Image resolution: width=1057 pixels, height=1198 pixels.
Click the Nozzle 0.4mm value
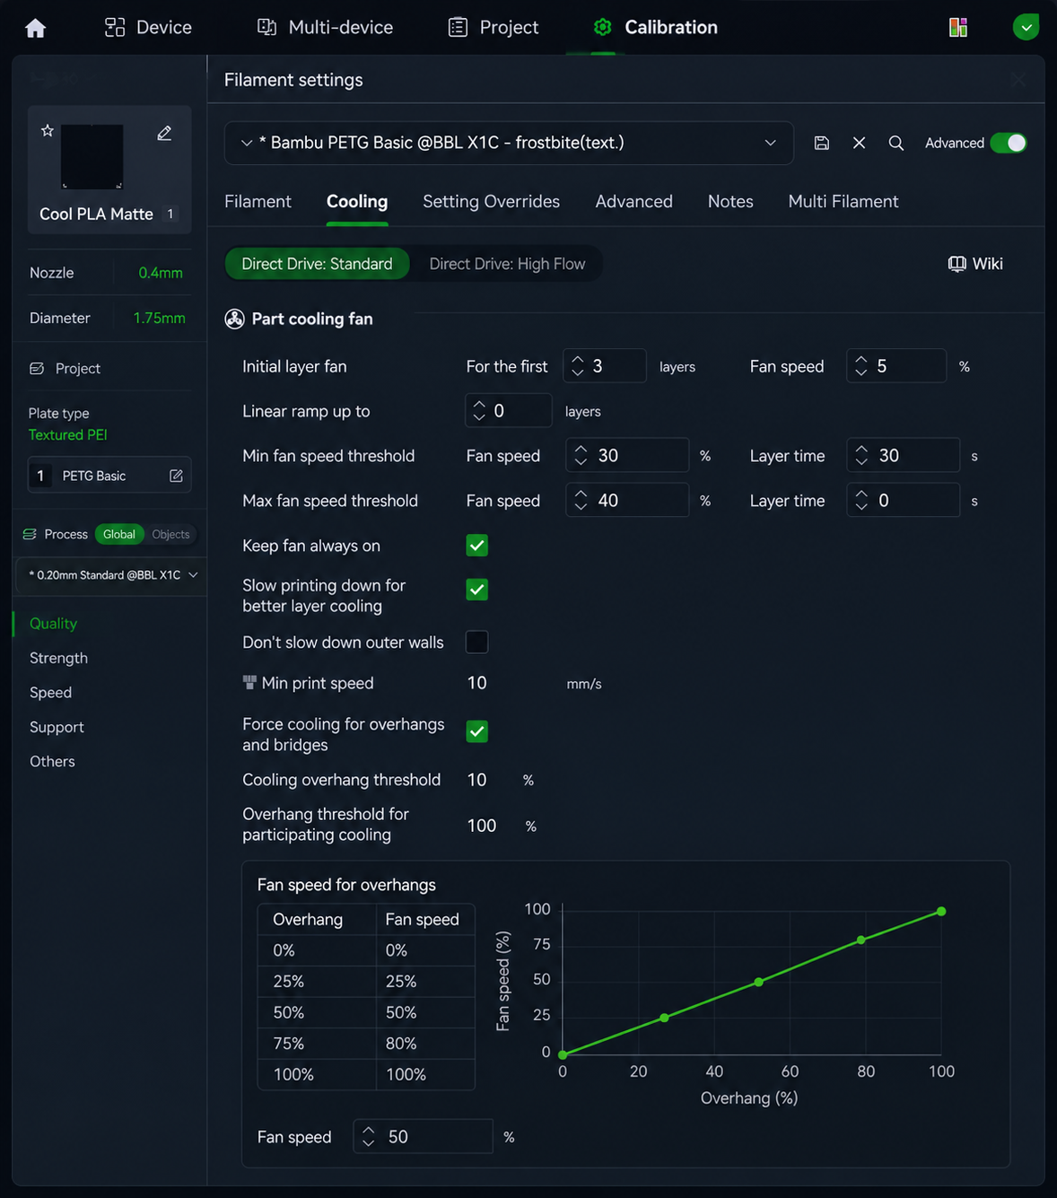161,273
